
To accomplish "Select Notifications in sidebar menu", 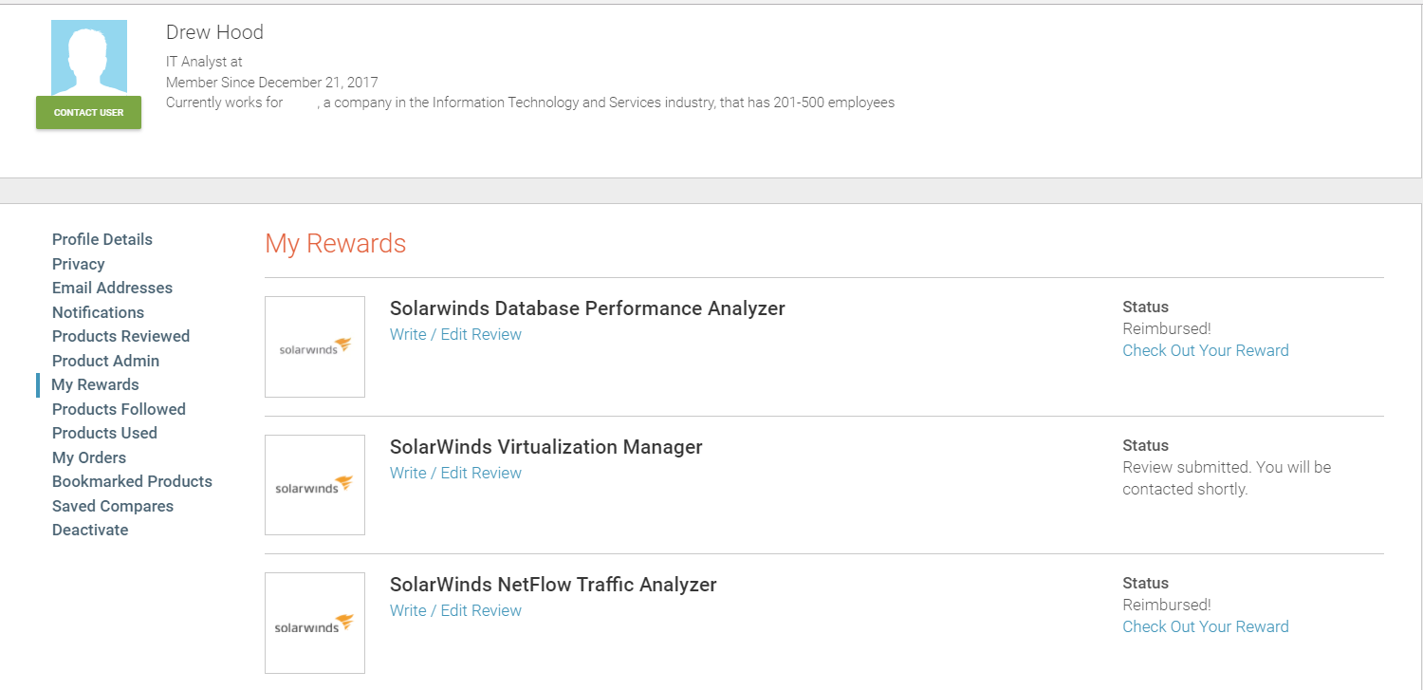I will point(99,312).
